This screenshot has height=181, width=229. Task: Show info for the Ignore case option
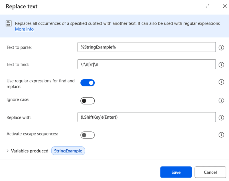pyautogui.click(x=221, y=100)
